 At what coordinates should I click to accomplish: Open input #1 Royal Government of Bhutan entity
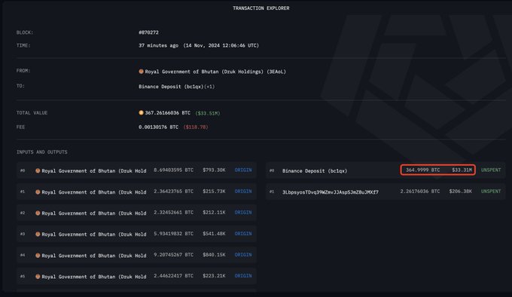tap(94, 192)
